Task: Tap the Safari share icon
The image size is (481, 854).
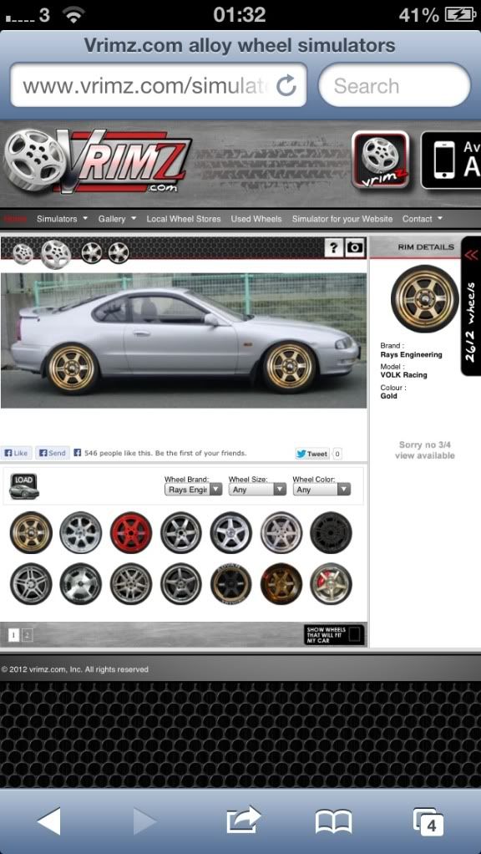Action: (x=243, y=821)
